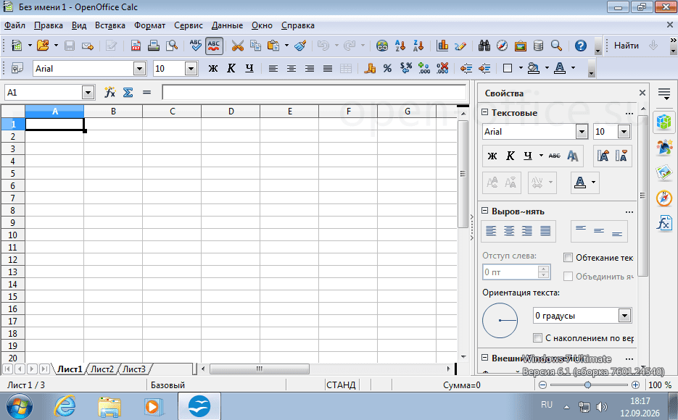Click the Print icon in toolbar

(x=154, y=46)
